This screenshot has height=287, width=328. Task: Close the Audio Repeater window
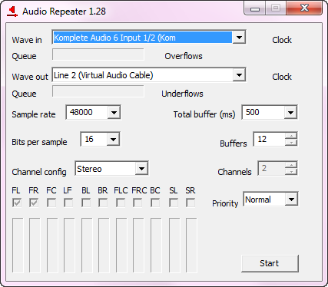[304, 8]
